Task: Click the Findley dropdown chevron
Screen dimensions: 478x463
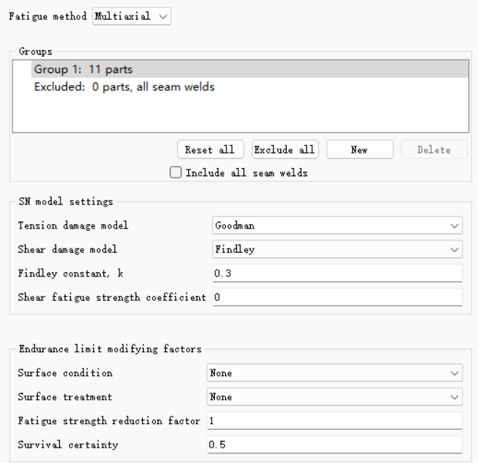Action: 454,250
